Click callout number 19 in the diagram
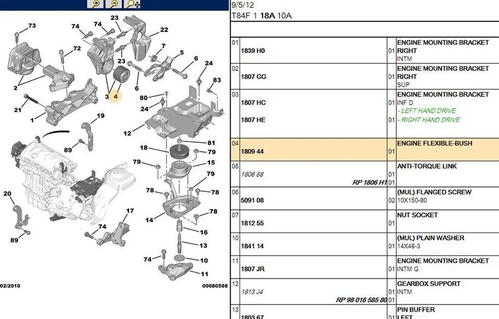 coord(100,116)
